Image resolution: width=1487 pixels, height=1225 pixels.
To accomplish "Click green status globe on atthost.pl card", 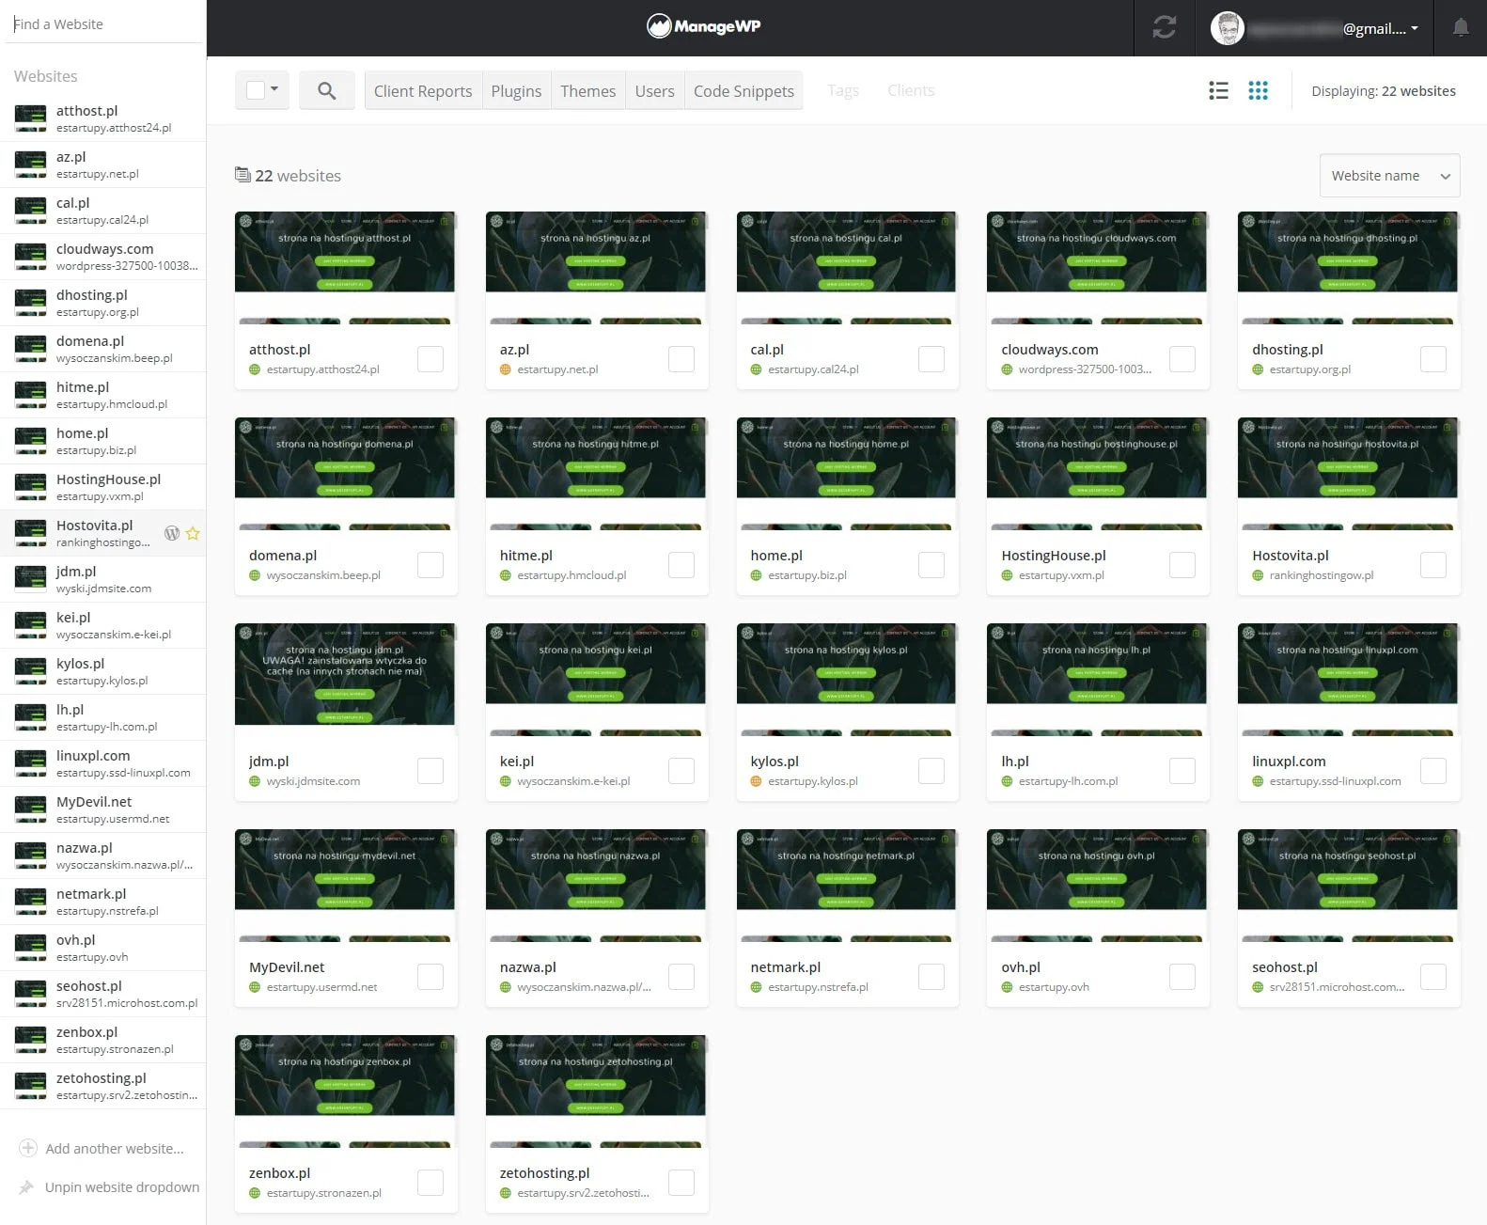I will [x=255, y=369].
